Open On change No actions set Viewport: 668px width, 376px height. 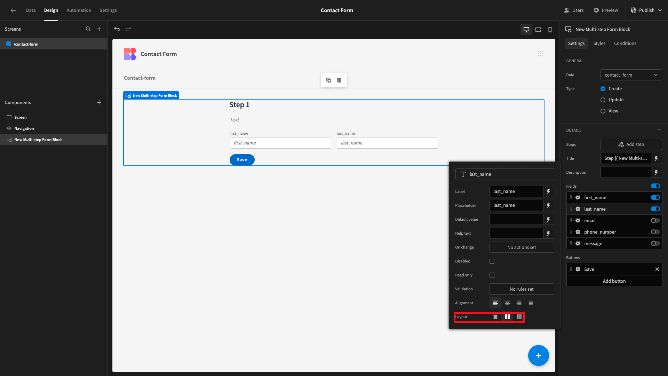522,247
